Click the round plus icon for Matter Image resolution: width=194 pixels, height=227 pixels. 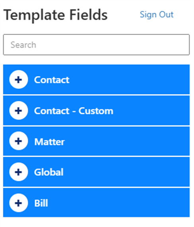19,141
